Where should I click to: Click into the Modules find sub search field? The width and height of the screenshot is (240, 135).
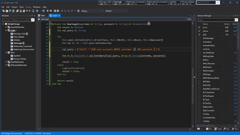pos(17,20)
